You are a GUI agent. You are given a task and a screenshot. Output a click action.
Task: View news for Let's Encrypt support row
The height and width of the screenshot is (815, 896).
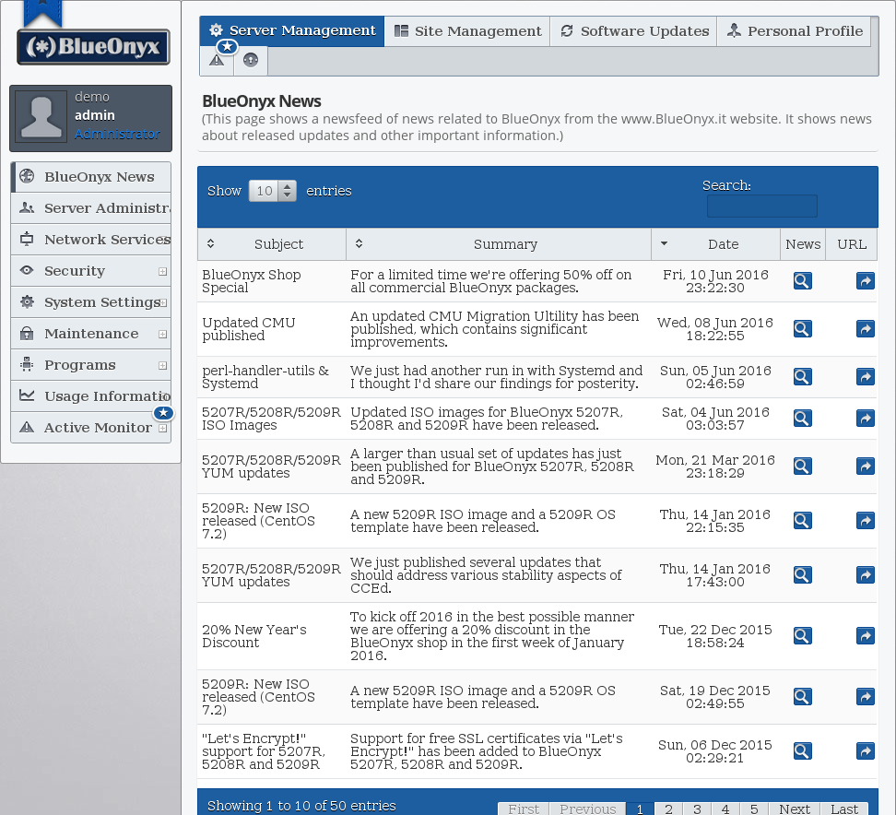802,751
